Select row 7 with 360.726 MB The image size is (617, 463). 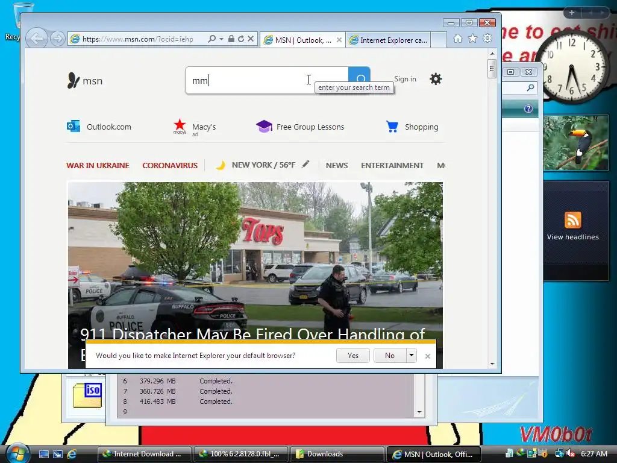pos(266,391)
